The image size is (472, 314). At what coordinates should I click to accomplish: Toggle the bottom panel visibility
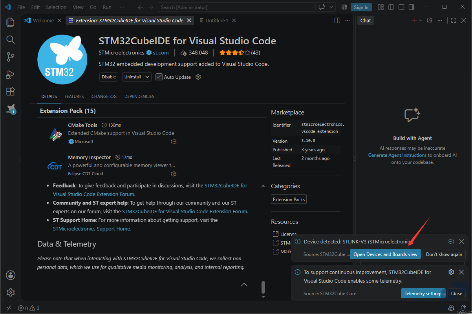click(401, 7)
